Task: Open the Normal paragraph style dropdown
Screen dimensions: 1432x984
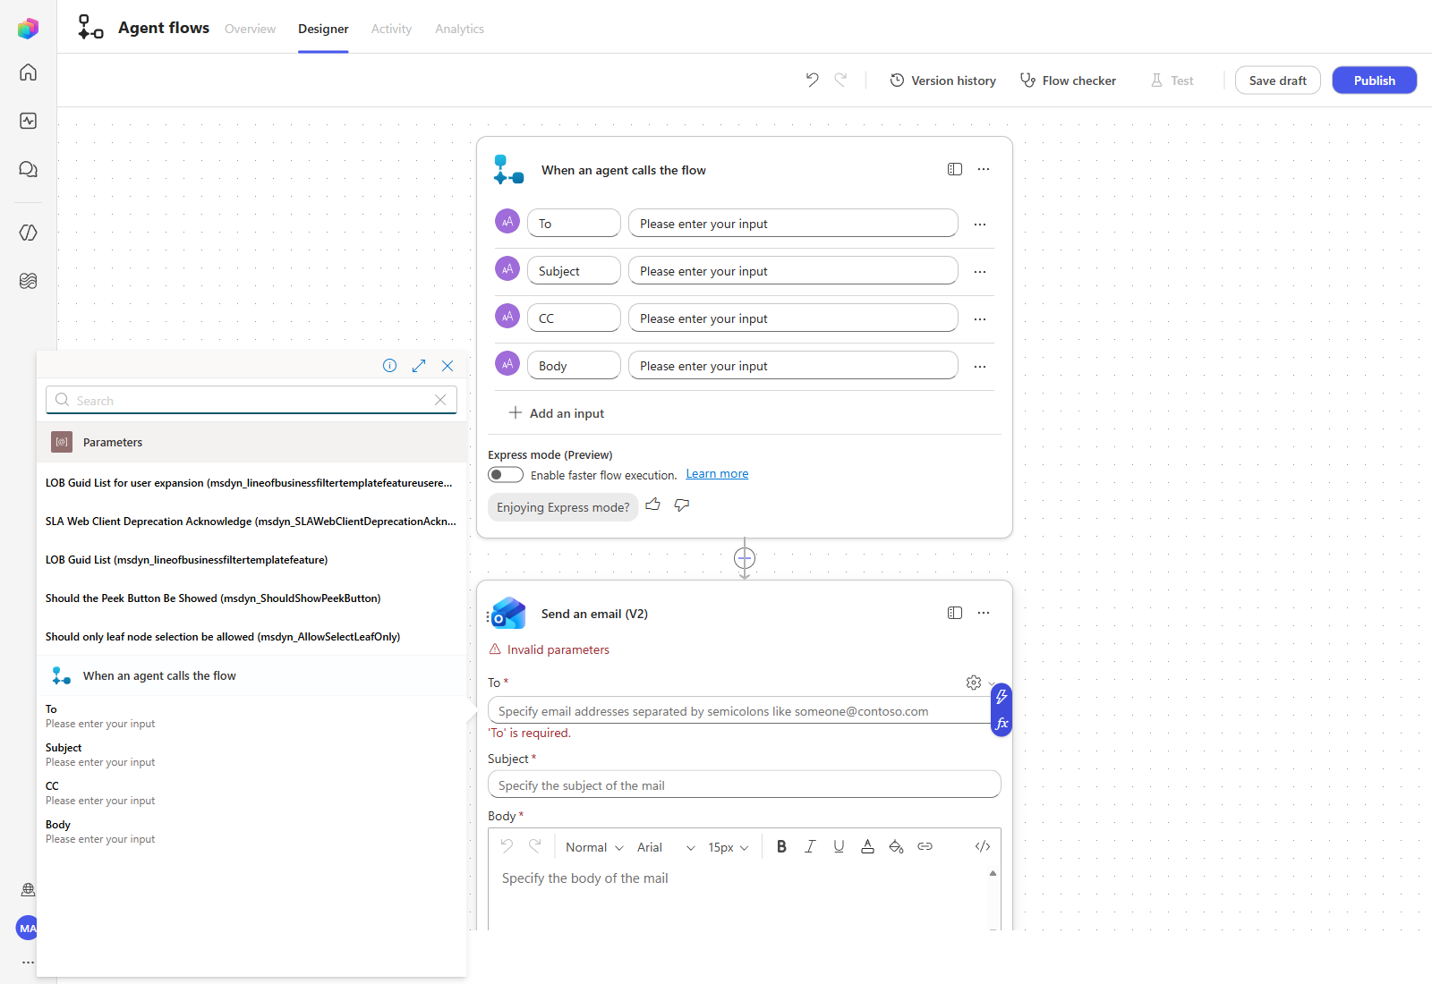Action: [594, 847]
